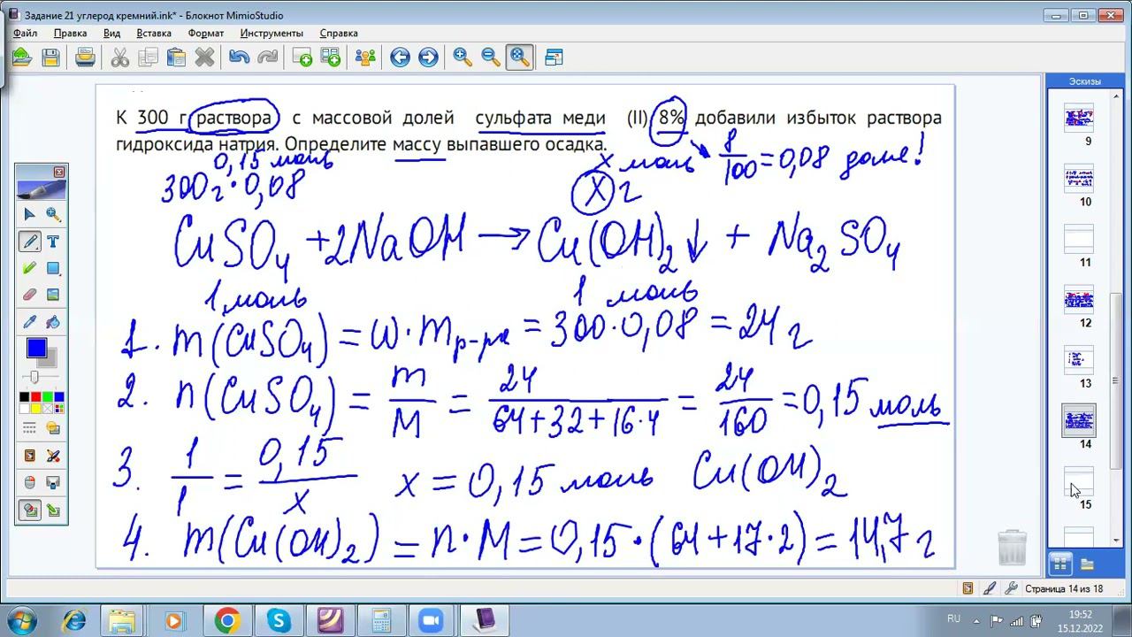Open a file with the green folder icon
1132x637 pixels.
[x=22, y=58]
